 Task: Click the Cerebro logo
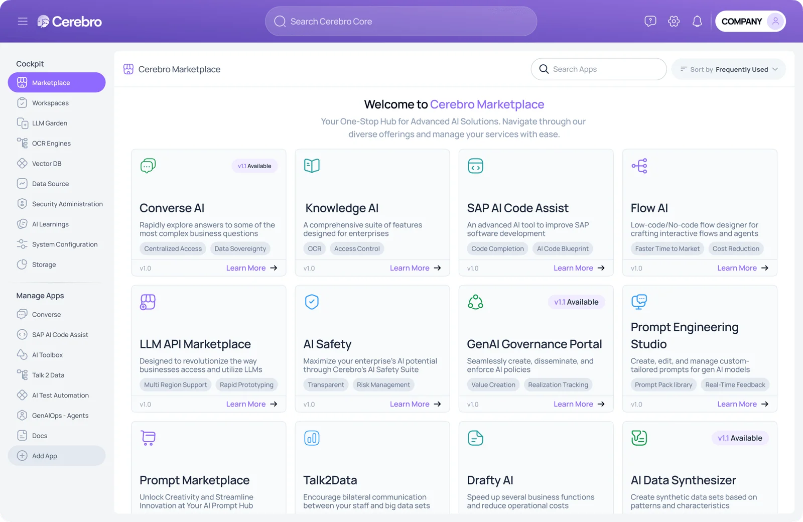point(69,21)
